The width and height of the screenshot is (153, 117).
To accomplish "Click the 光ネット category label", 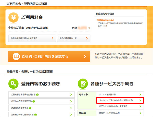I will [x=83, y=95].
